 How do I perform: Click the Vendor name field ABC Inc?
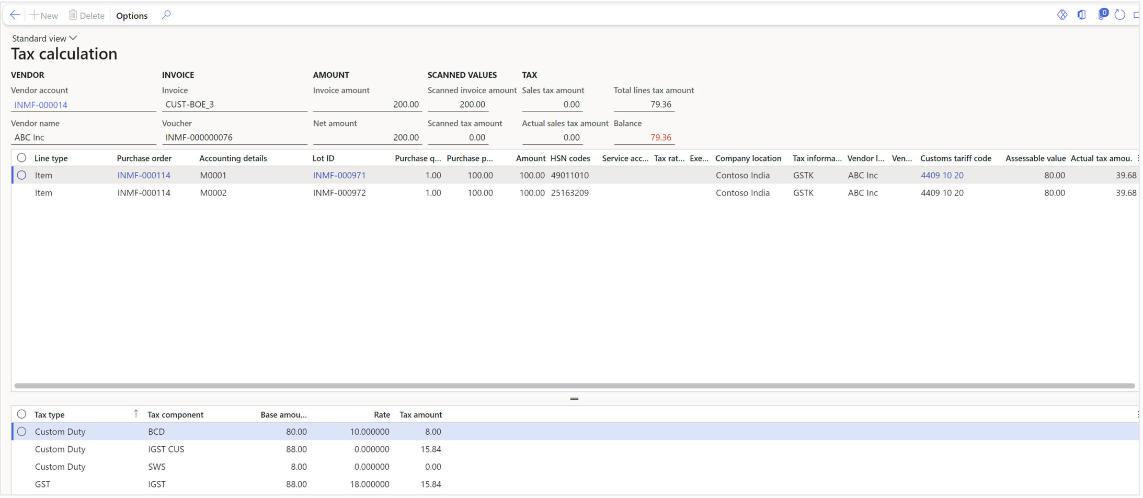point(83,137)
